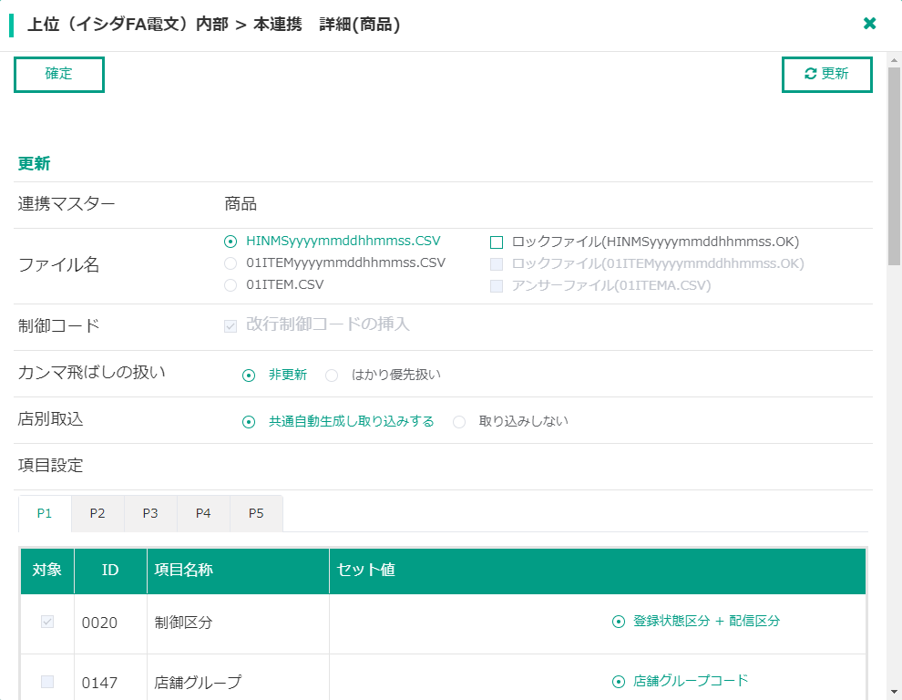Image resolution: width=902 pixels, height=700 pixels.
Task: Toggle 改行制御コードの挿入 checkbox
Action: [231, 326]
